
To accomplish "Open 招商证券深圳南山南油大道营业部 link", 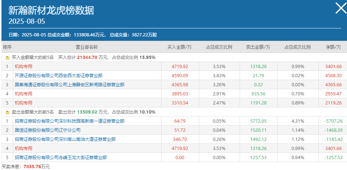I will click(x=65, y=139).
